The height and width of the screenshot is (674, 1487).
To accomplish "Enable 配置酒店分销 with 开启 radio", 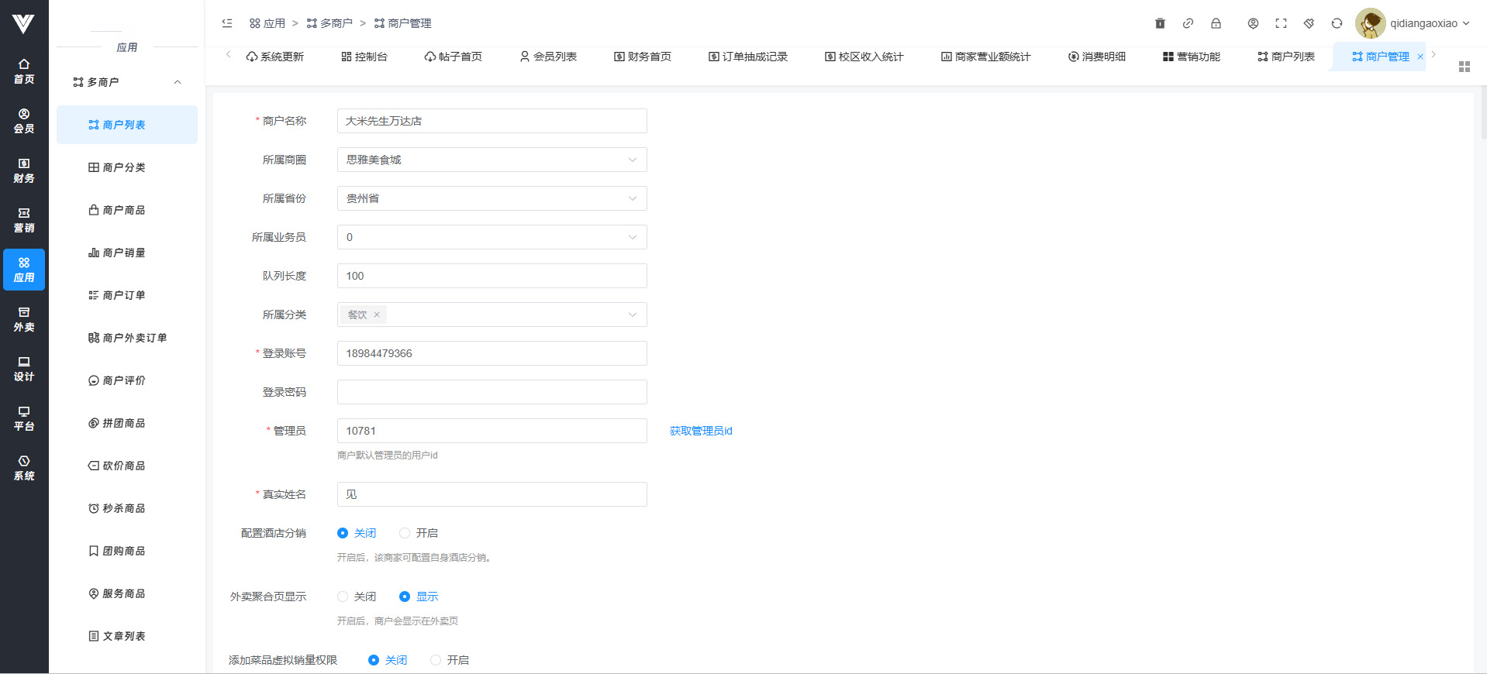I will pyautogui.click(x=405, y=533).
